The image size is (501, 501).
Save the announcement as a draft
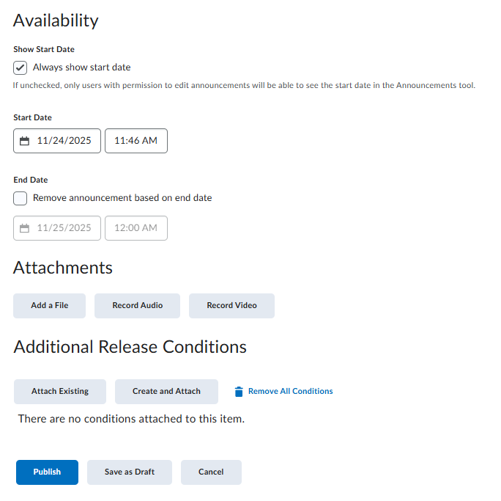[x=130, y=472]
